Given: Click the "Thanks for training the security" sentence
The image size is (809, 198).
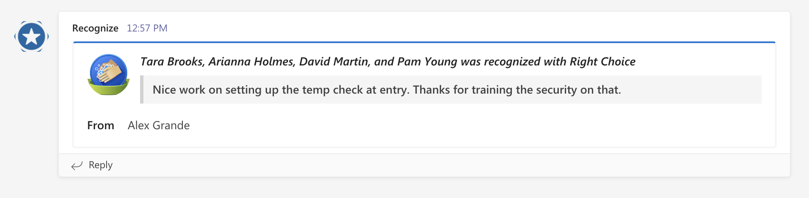Looking at the screenshot, I should pos(516,90).
